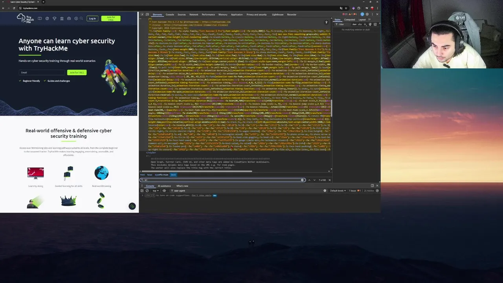Open the Privacy and security tab
This screenshot has width=503, height=283.
coord(257,15)
